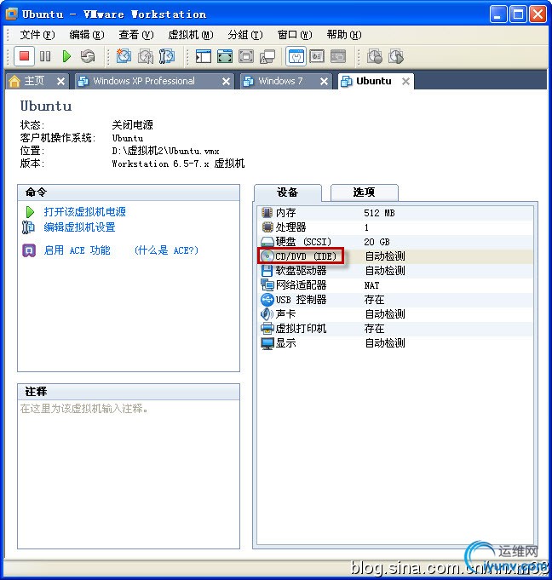Screen dimensions: 552x580
Task: Open the 编辑(E) menu
Action: [87, 35]
